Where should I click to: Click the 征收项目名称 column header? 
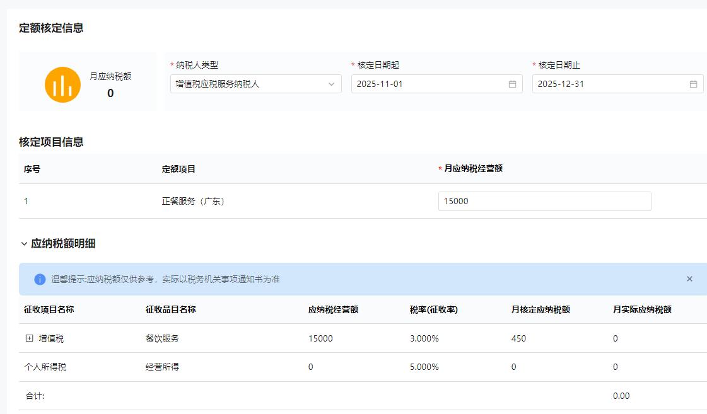[49, 310]
